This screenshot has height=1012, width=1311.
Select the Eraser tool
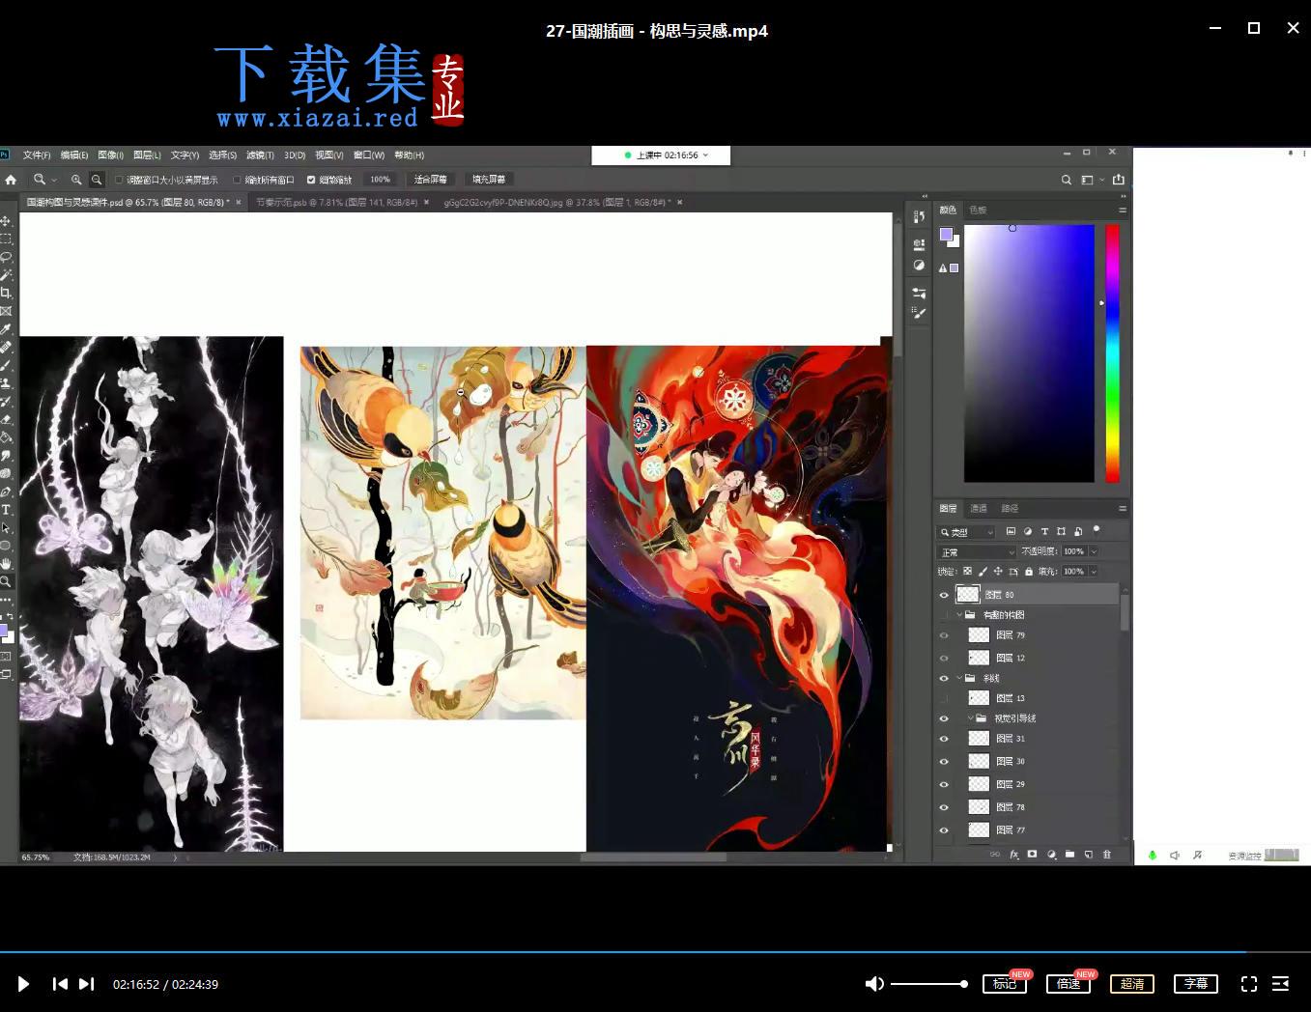tap(6, 420)
